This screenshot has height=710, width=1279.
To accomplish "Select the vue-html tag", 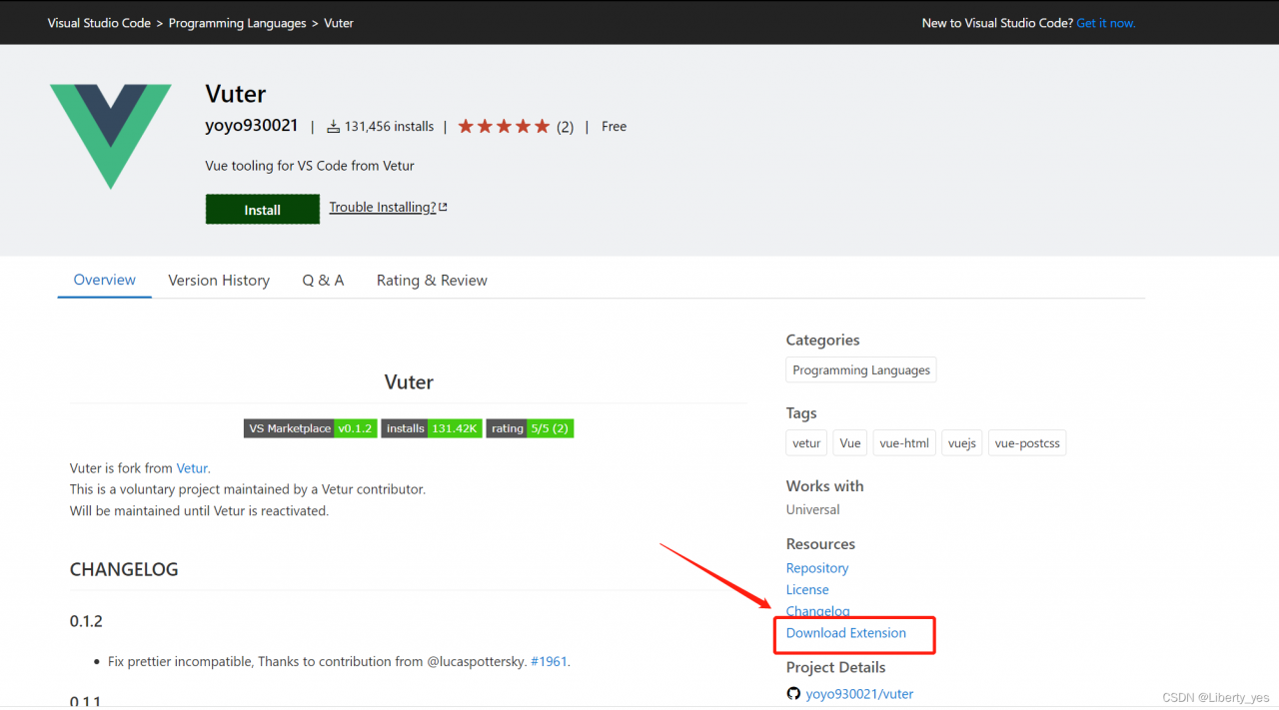I will tap(904, 443).
